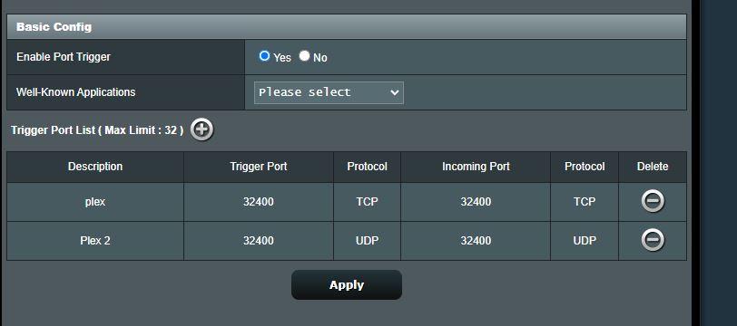Open the Well-Known Applications dropdown
737x326 pixels.
(x=329, y=92)
